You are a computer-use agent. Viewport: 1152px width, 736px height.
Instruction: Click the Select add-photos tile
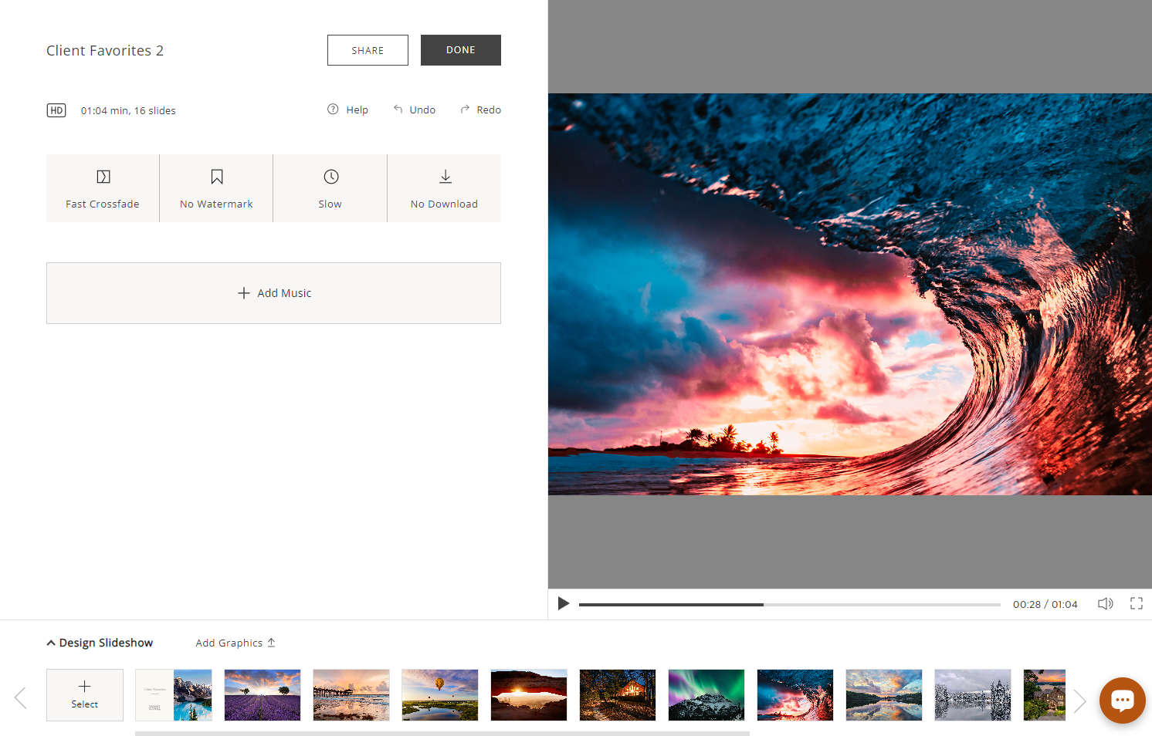pyautogui.click(x=85, y=695)
